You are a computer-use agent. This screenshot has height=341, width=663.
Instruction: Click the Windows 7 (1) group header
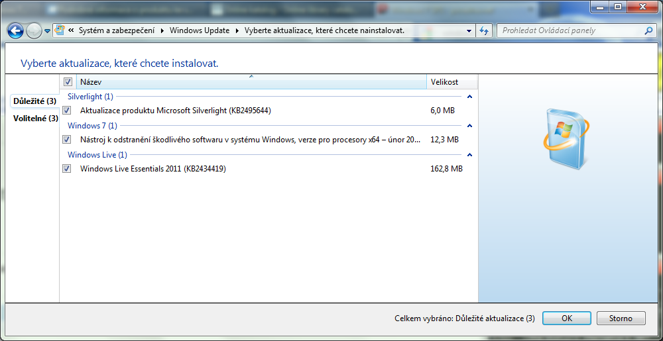coord(92,125)
